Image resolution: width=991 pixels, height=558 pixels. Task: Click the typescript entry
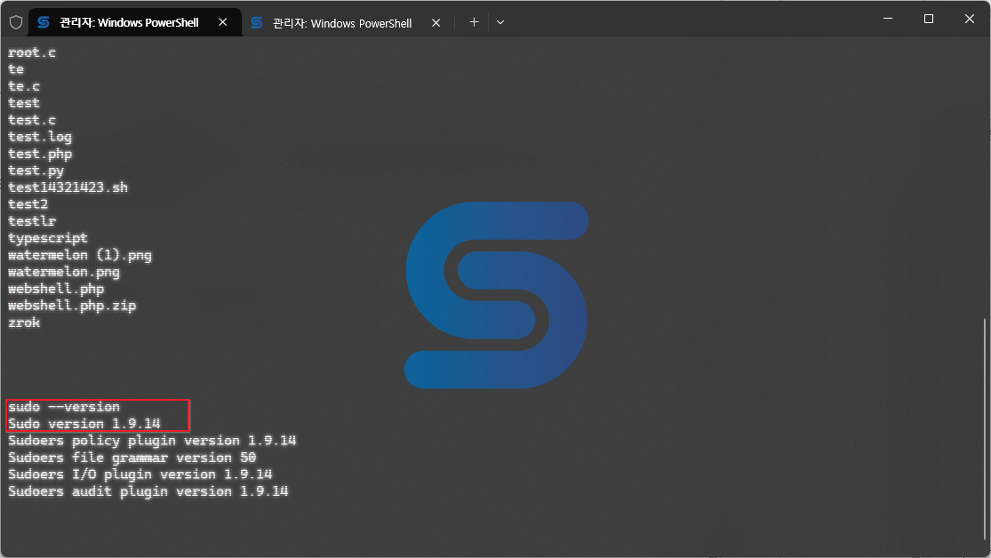[x=47, y=238]
